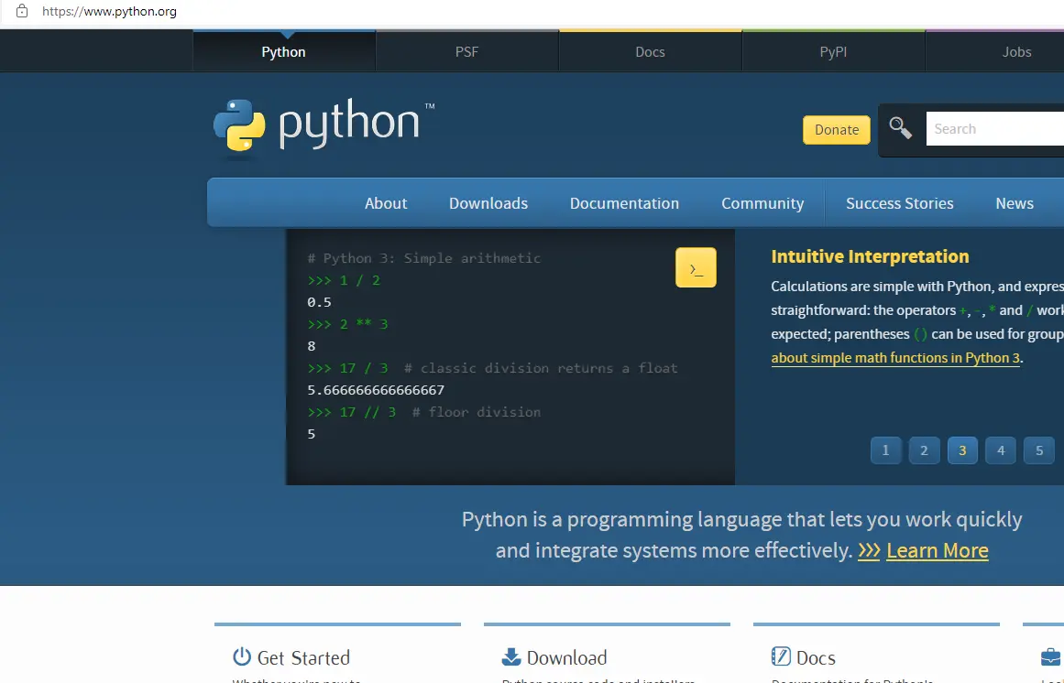1064x683 pixels.
Task: Click the Get Started heading
Action: [x=303, y=657]
